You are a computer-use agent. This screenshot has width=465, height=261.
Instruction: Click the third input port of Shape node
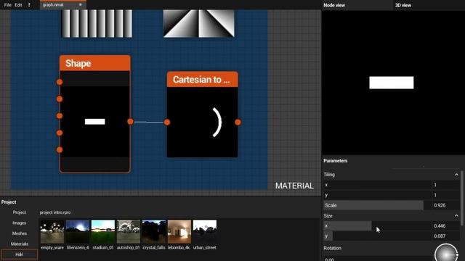pyautogui.click(x=60, y=116)
